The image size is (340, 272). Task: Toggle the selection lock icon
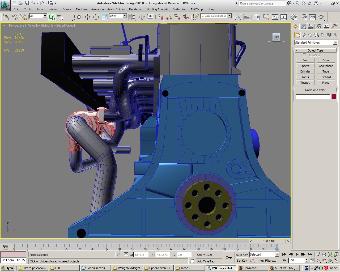[119, 254]
